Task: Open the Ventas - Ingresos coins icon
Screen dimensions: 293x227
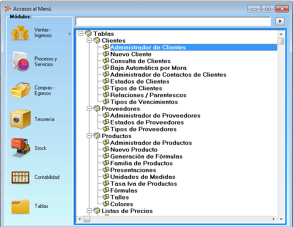Action: pyautogui.click(x=20, y=33)
